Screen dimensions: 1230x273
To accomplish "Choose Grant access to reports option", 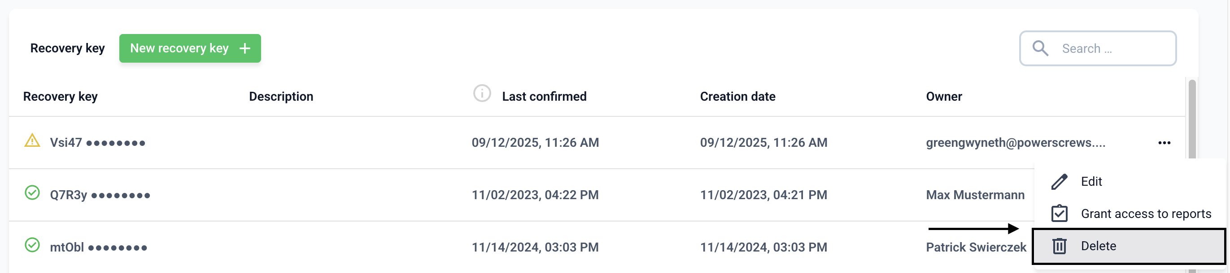I will click(x=1146, y=214).
